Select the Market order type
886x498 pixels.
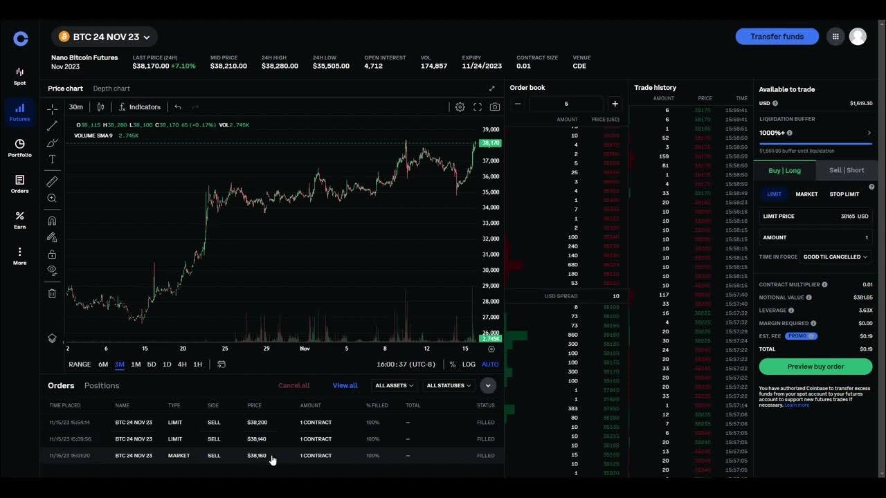point(806,194)
